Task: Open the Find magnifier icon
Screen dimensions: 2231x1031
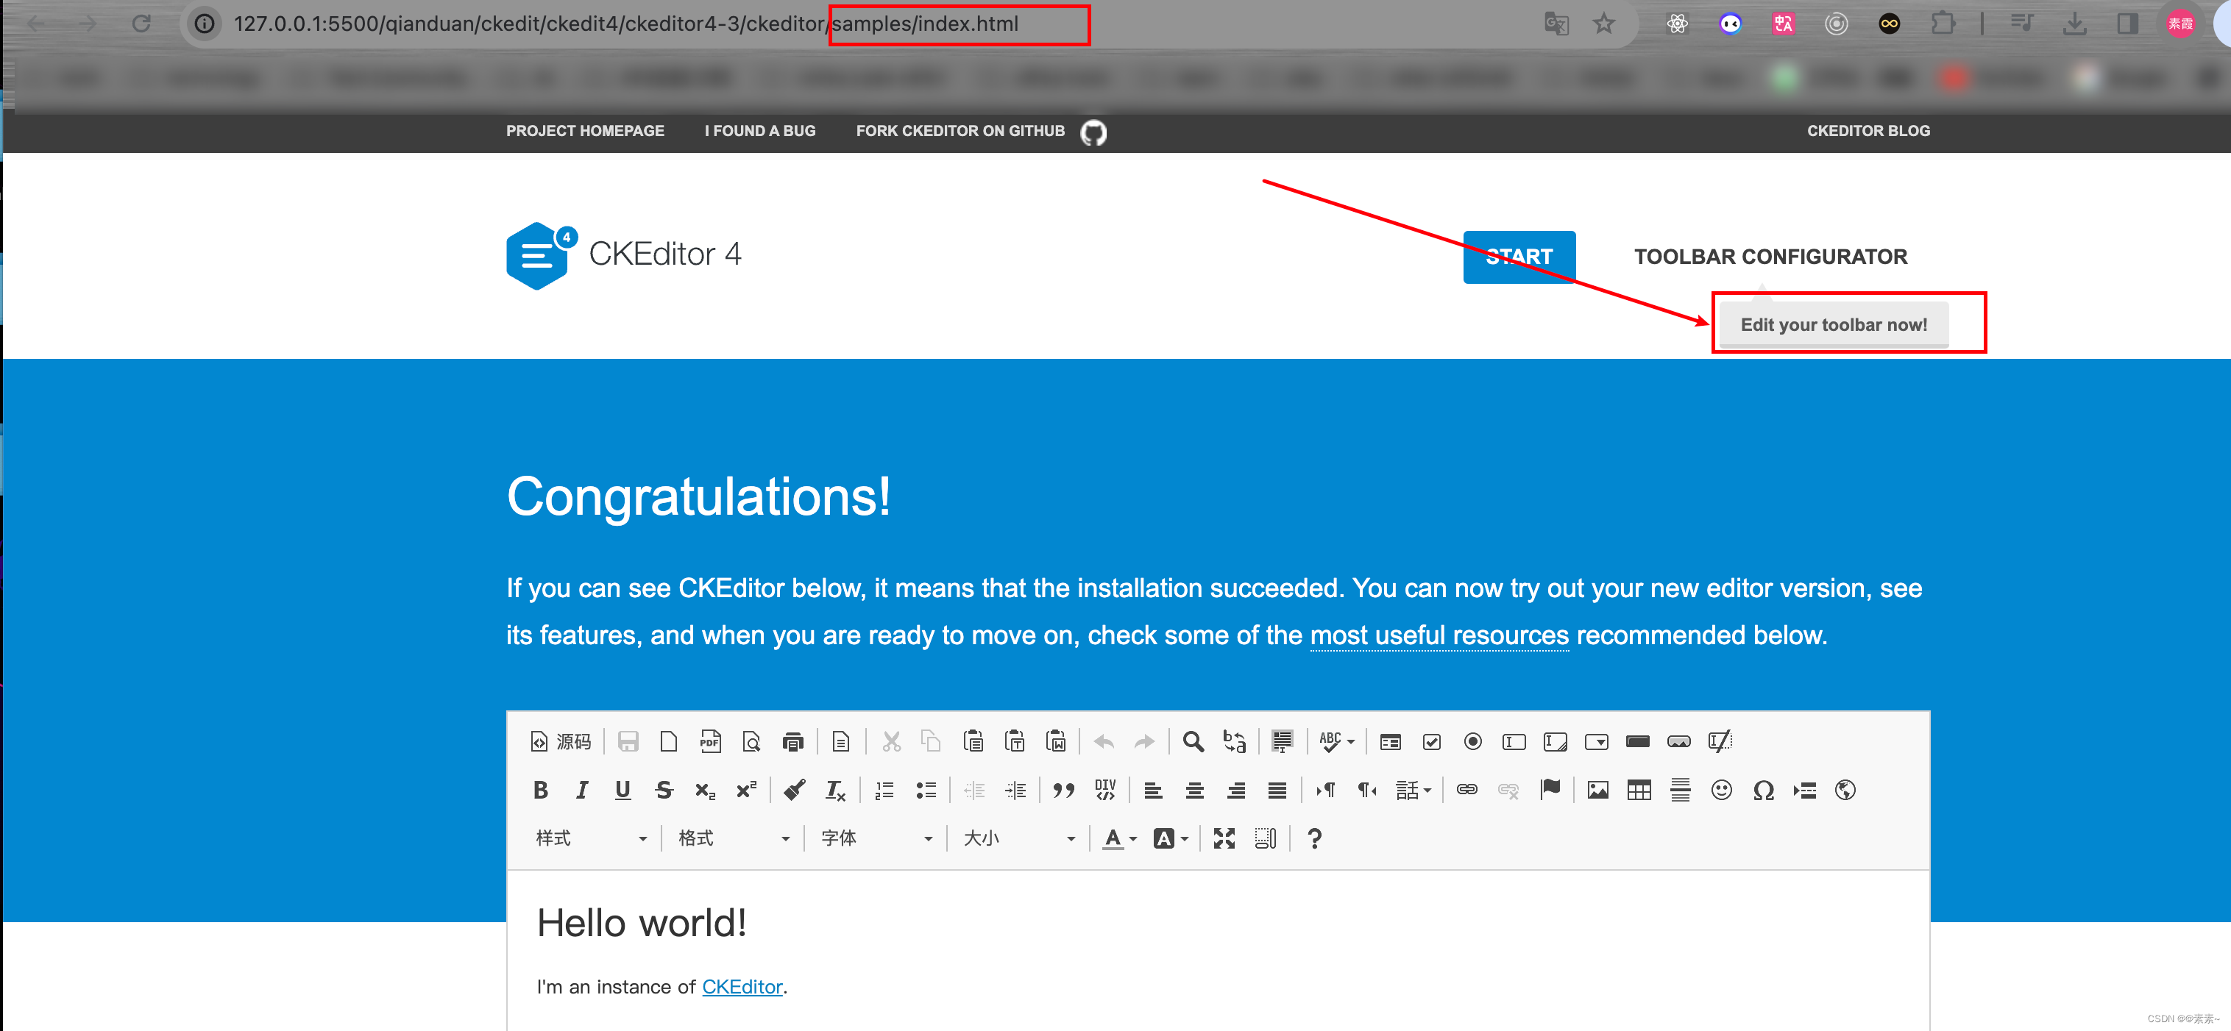Action: coord(1193,742)
